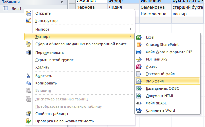This screenshot has width=205, height=127.
Task: Choose Открыть from the context menu
Action: click(79, 13)
